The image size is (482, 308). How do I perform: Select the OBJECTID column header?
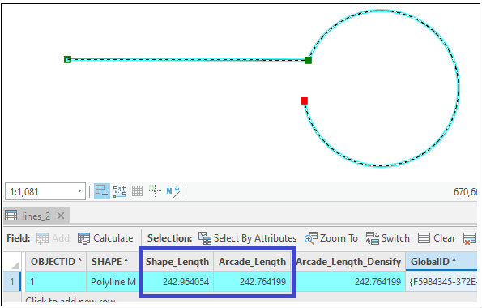point(56,262)
